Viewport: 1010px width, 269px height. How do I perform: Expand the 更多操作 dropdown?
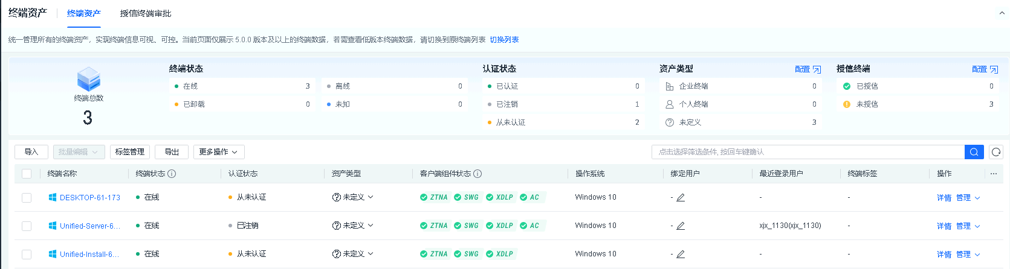point(219,152)
